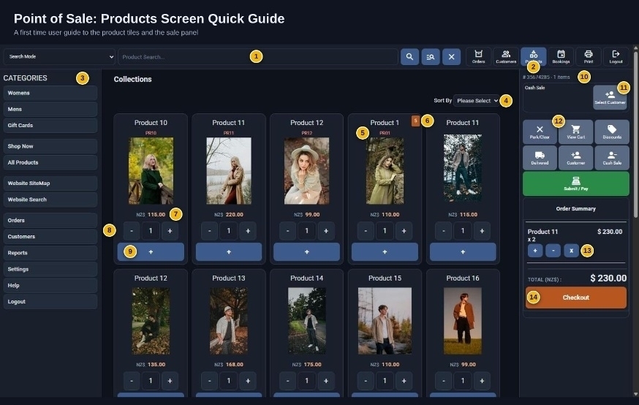Open Orders in the left sidebar
The width and height of the screenshot is (639, 405).
point(50,221)
